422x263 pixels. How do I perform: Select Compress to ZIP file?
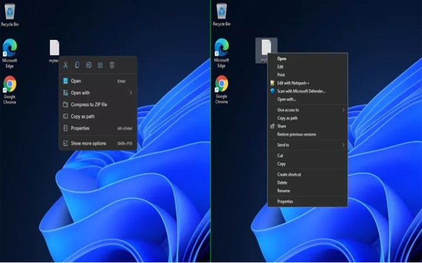98,104
